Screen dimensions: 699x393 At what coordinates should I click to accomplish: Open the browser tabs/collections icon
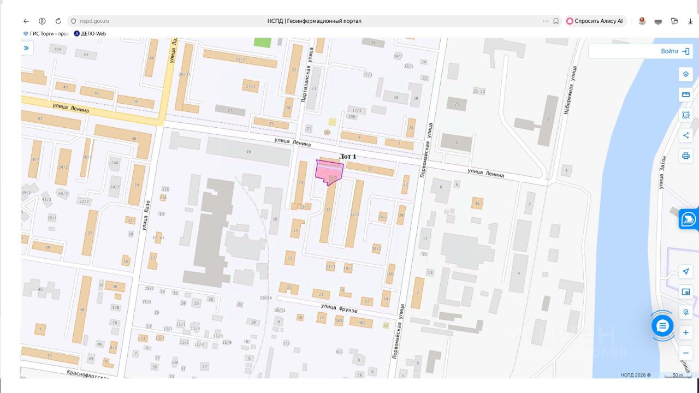674,21
